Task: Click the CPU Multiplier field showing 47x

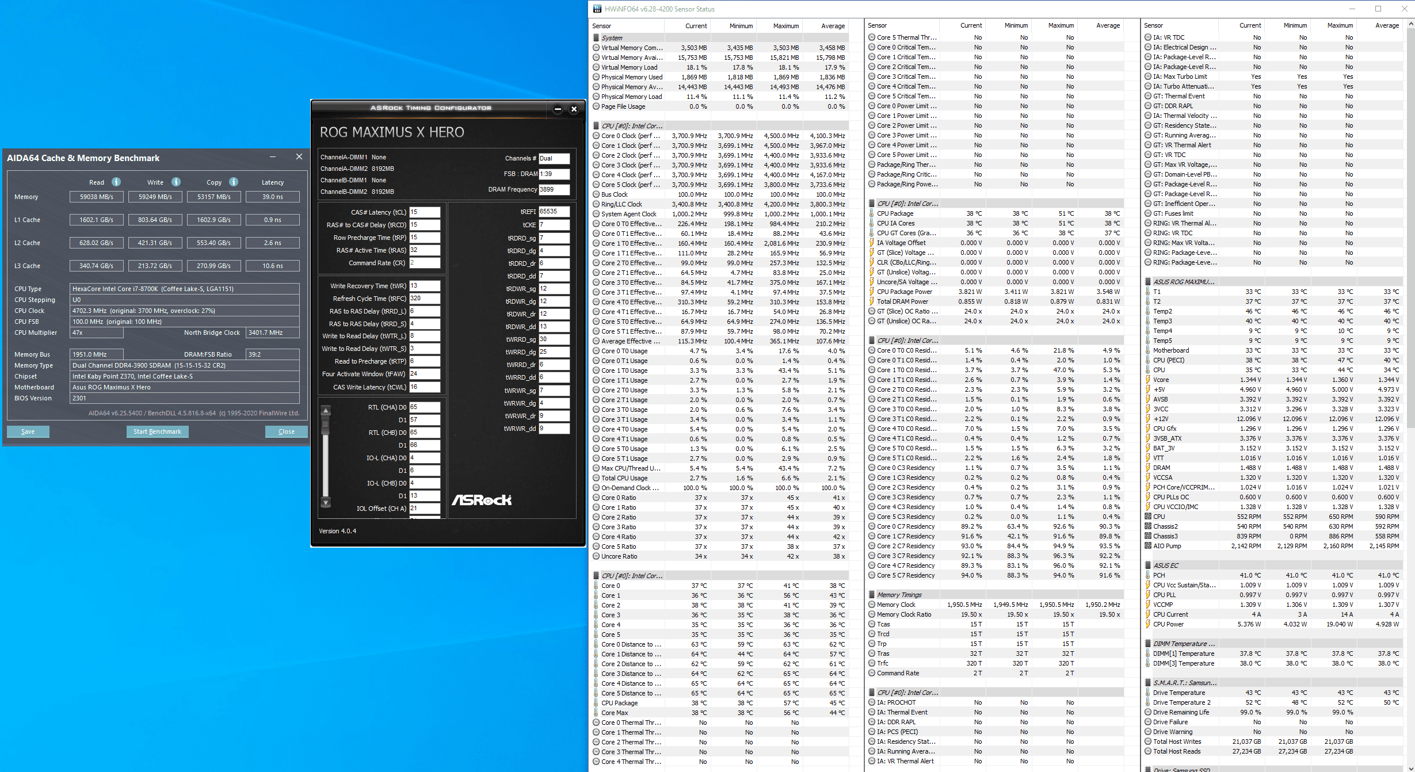Action: click(96, 333)
